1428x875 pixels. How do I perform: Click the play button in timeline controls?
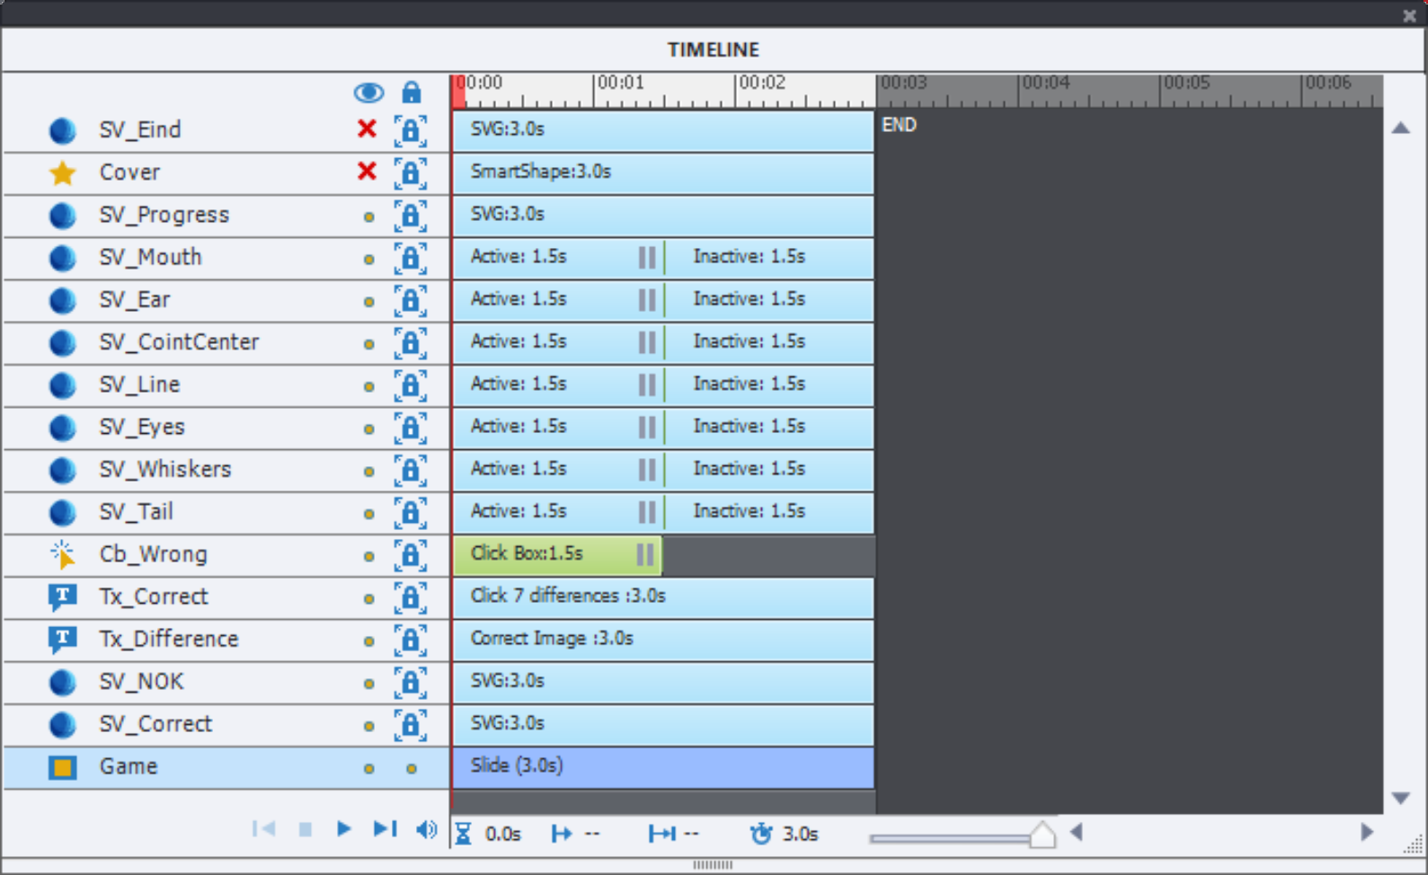coord(343,829)
